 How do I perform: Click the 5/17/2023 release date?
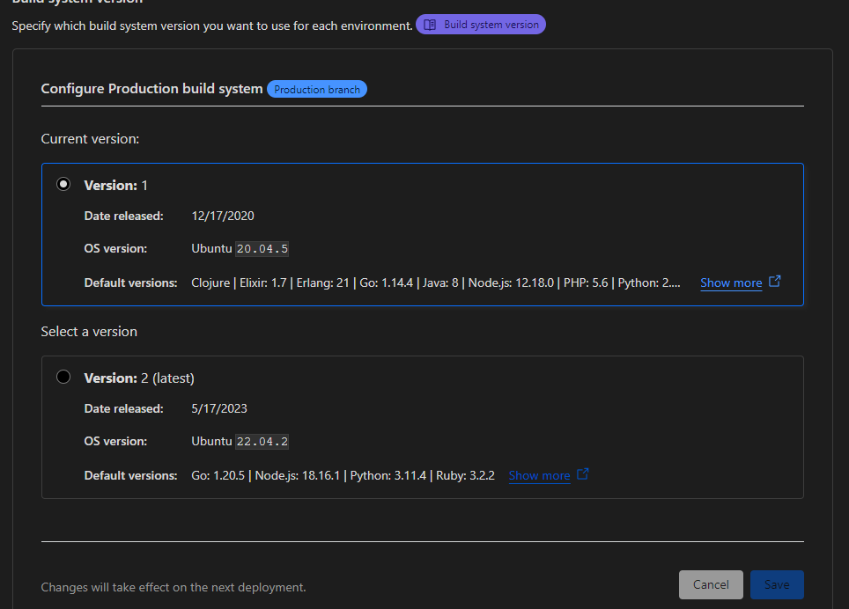click(219, 408)
